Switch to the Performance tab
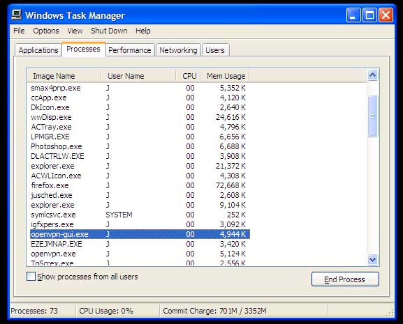The image size is (403, 324). 130,50
